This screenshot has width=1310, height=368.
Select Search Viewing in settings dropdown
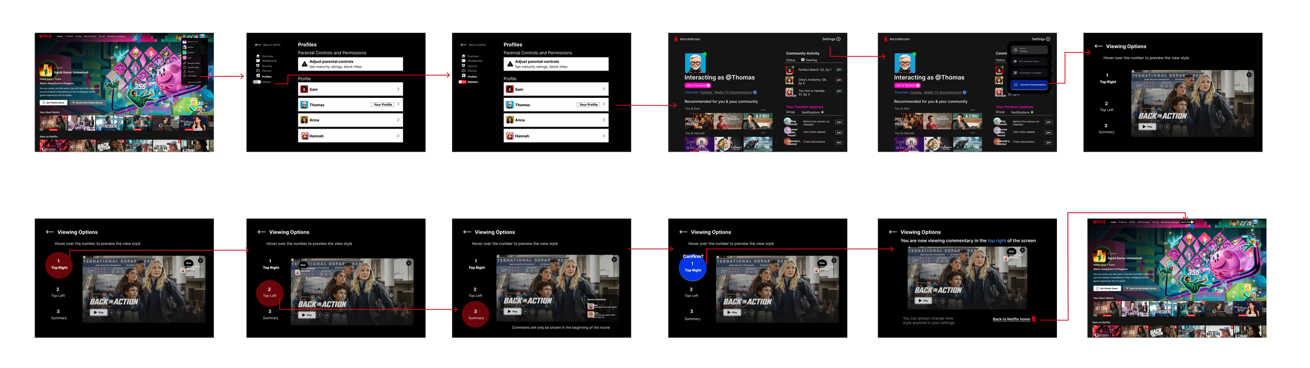[x=1029, y=50]
